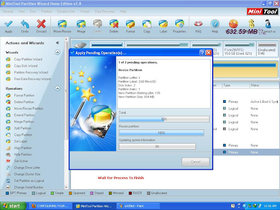Select Move/Resize Partition in Operations list
Image resolution: width=280 pixels, height=210 pixels.
28,108
